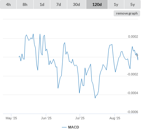Screen dimensions: 141x135
Task: Open the 5y time range view
Action: [x=133, y=4]
